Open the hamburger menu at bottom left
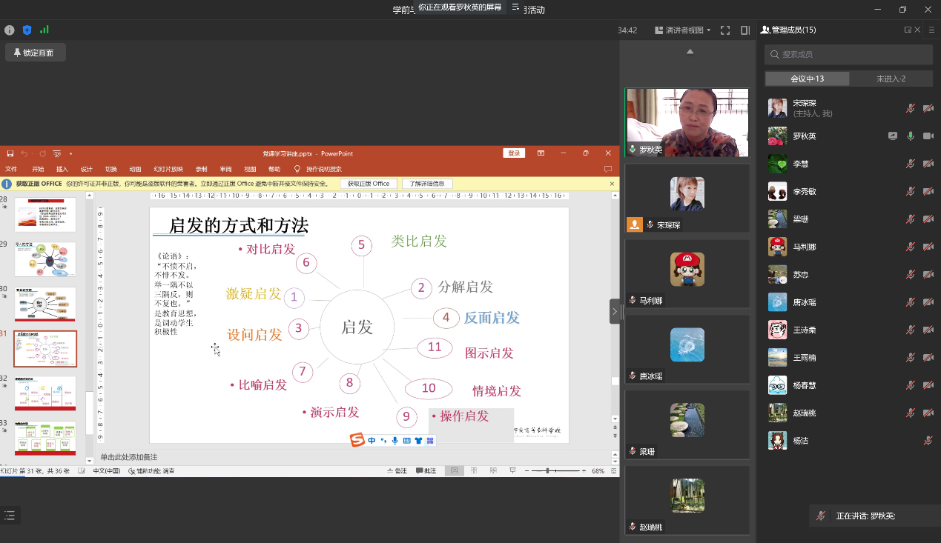Viewport: 941px width, 543px height. point(10,516)
